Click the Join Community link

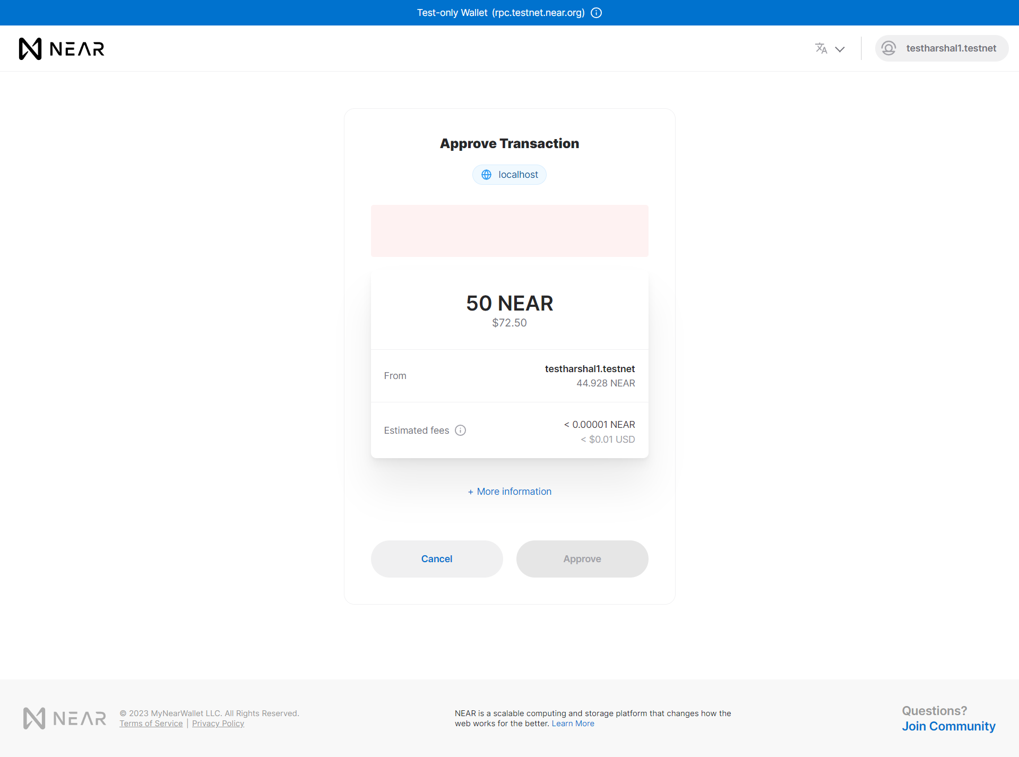pos(948,726)
